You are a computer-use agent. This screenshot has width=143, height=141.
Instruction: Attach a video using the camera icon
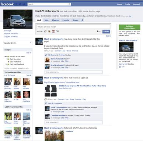(x=57, y=31)
